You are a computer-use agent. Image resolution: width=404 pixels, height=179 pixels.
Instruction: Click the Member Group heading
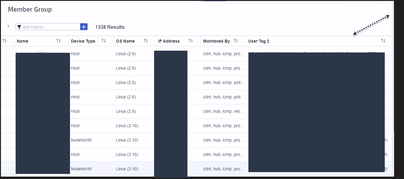pyautogui.click(x=30, y=9)
